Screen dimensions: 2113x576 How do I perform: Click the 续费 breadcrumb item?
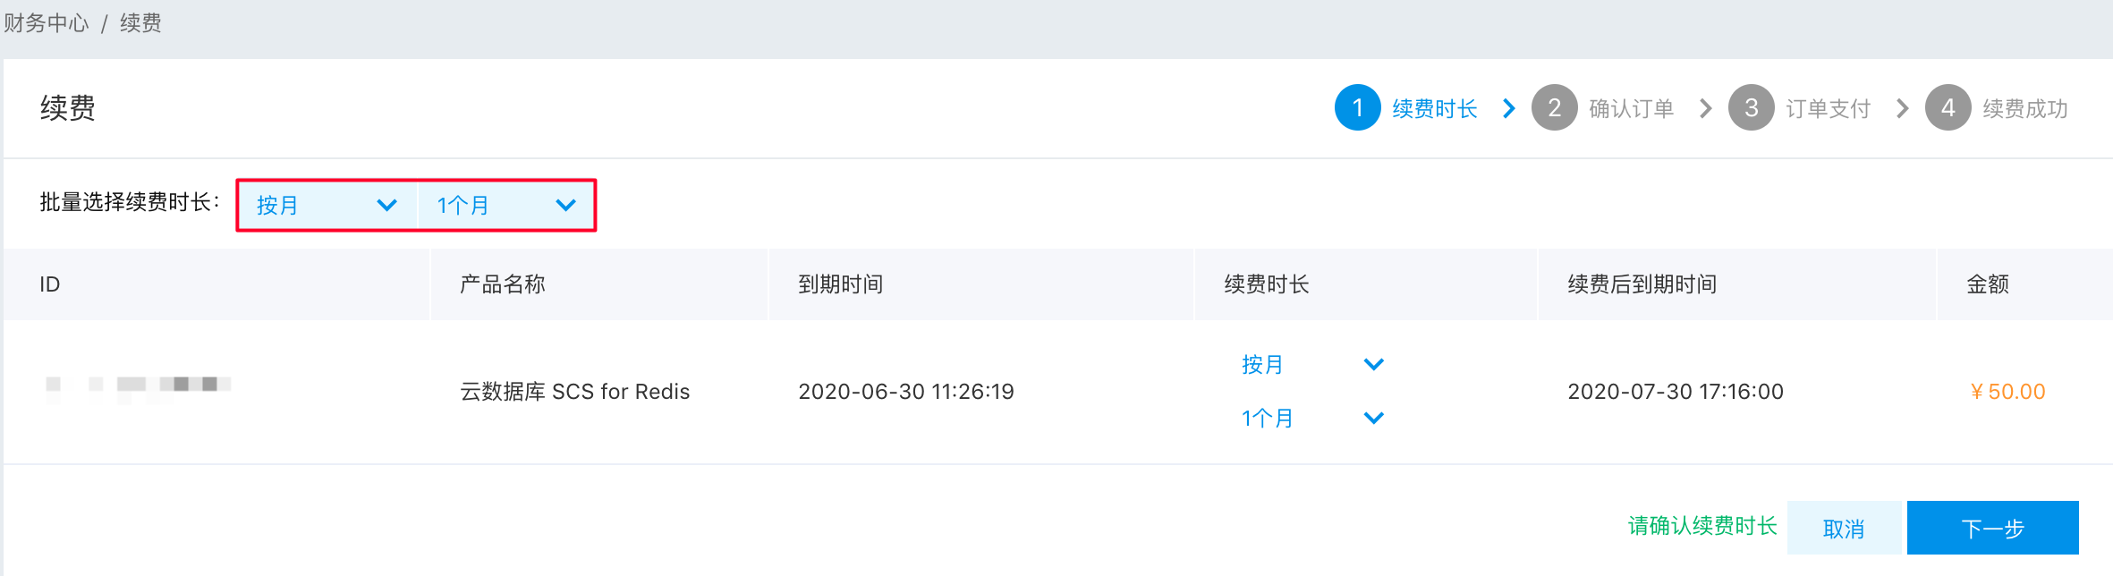140,23
